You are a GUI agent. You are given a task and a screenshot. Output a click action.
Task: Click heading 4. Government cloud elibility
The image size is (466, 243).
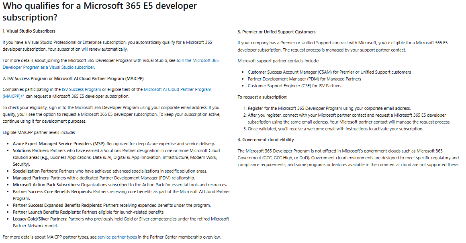tap(266, 140)
